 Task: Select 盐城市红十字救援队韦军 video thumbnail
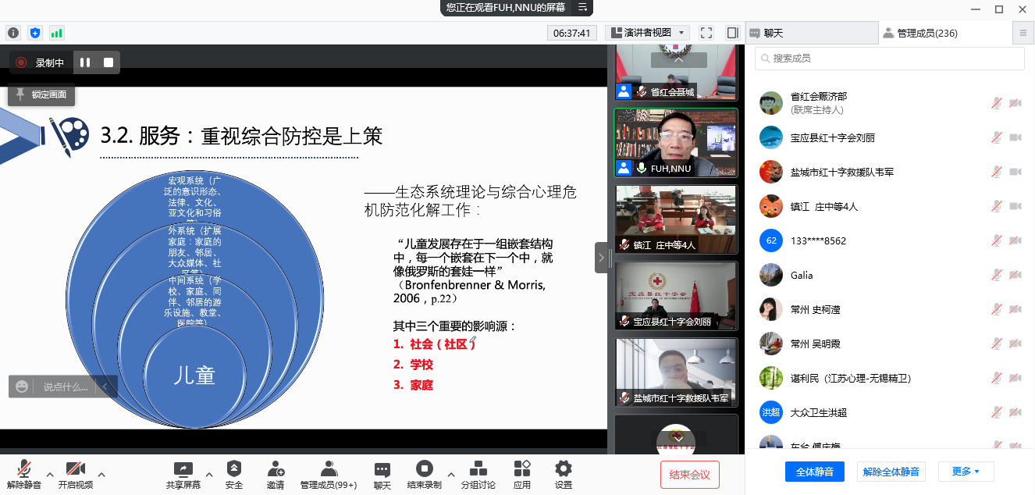point(676,372)
